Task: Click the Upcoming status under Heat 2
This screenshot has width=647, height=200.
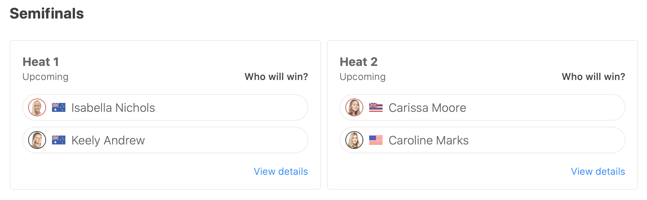Action: pos(362,77)
